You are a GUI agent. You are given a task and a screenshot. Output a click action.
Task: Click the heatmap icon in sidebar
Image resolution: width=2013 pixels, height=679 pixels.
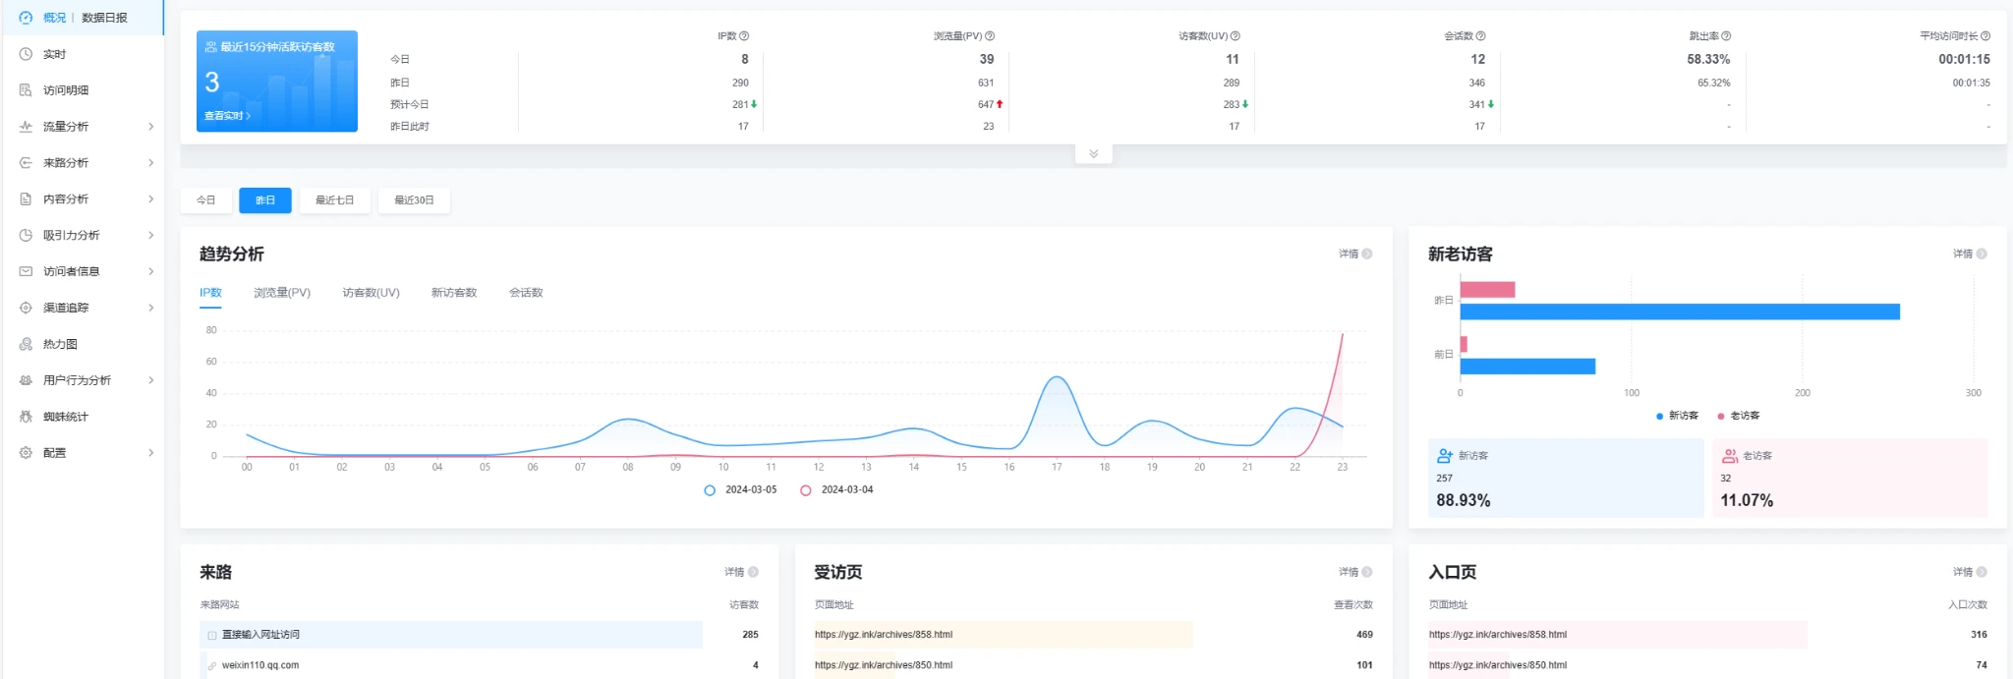[x=26, y=344]
